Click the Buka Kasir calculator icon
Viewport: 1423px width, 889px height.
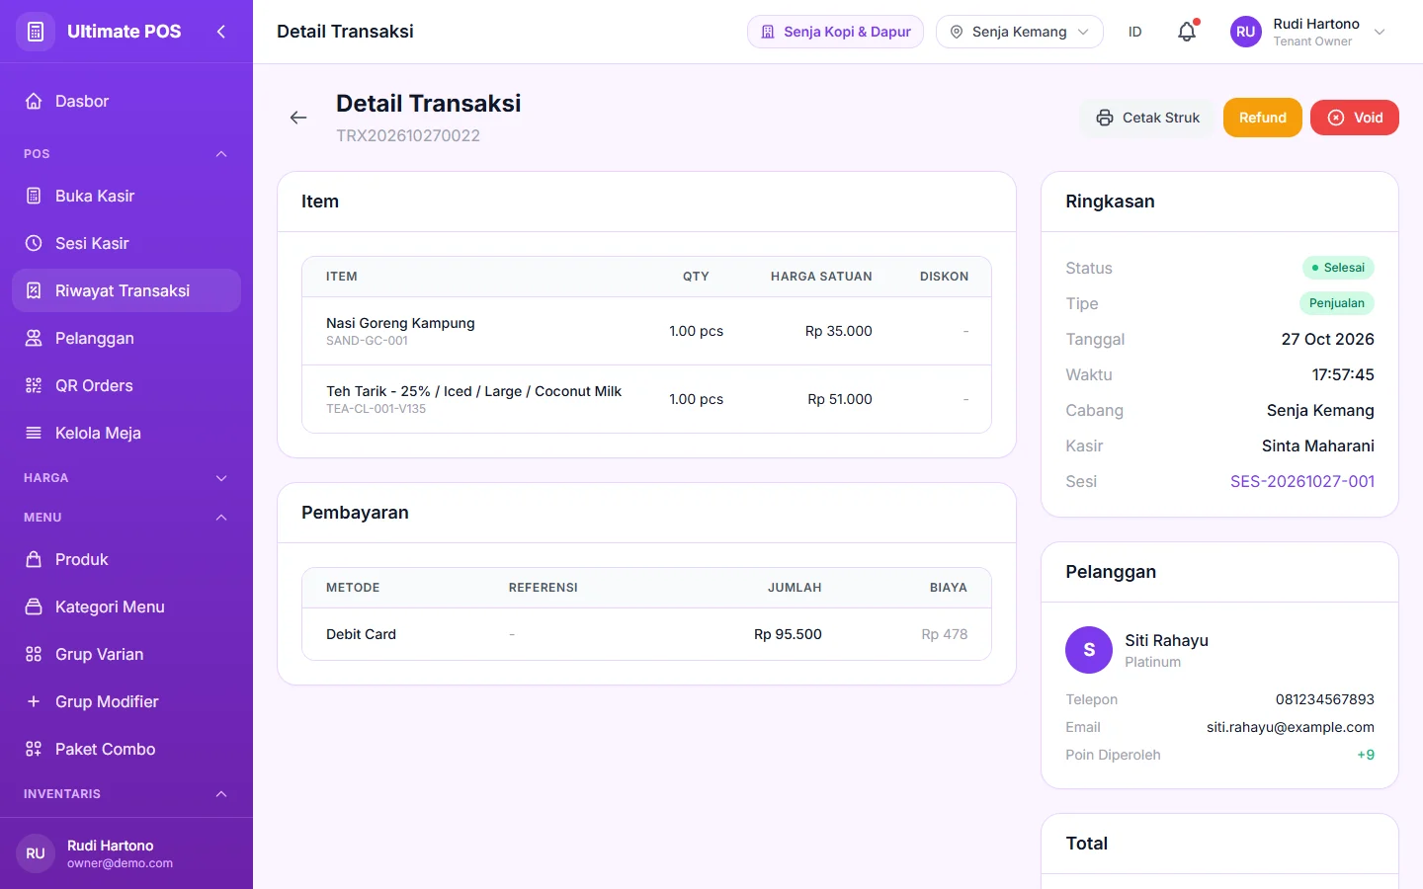pos(34,196)
